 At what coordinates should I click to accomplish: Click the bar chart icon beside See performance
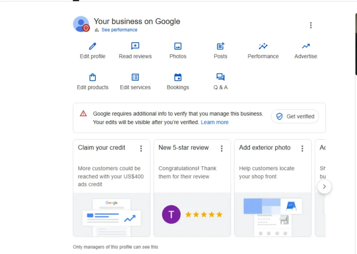[x=97, y=30]
